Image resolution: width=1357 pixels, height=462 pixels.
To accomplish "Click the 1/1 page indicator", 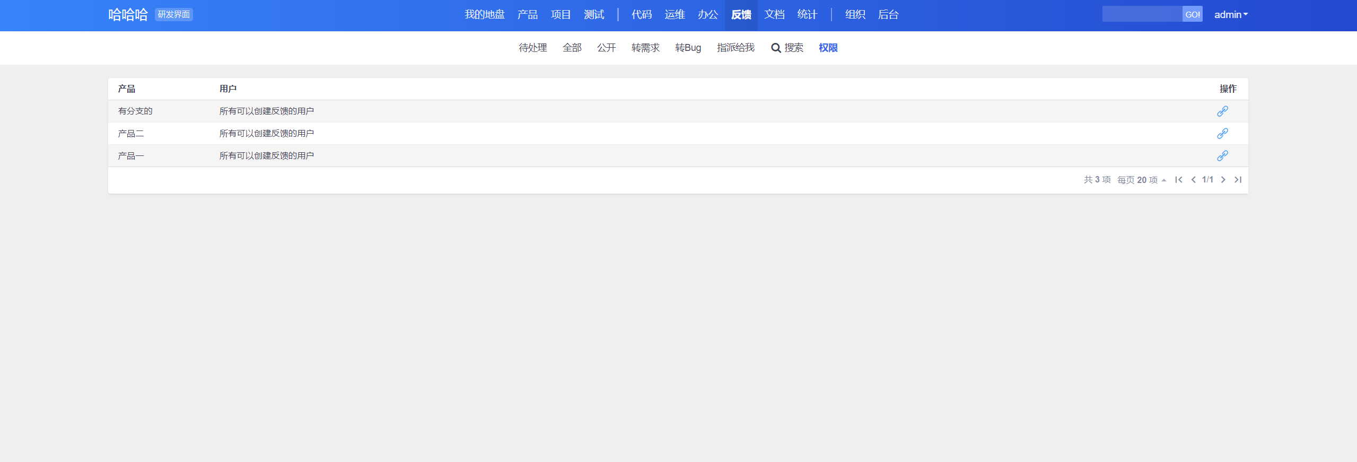I will (1207, 180).
